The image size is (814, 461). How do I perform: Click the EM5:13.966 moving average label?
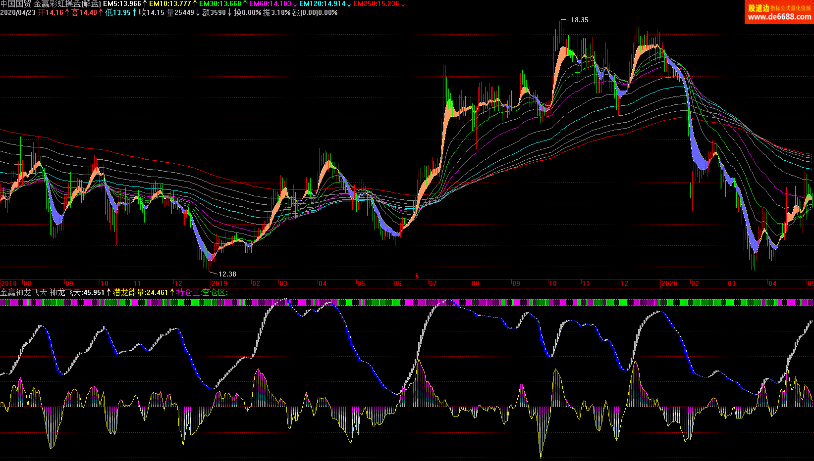point(122,4)
